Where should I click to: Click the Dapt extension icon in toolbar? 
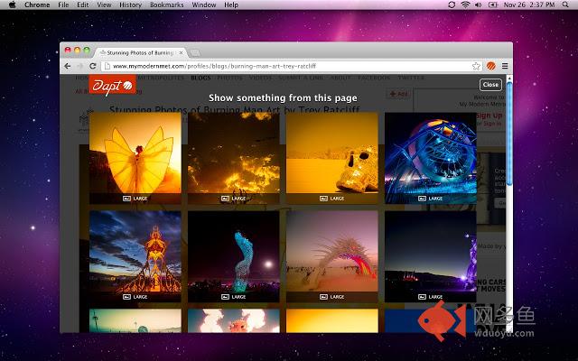point(490,66)
